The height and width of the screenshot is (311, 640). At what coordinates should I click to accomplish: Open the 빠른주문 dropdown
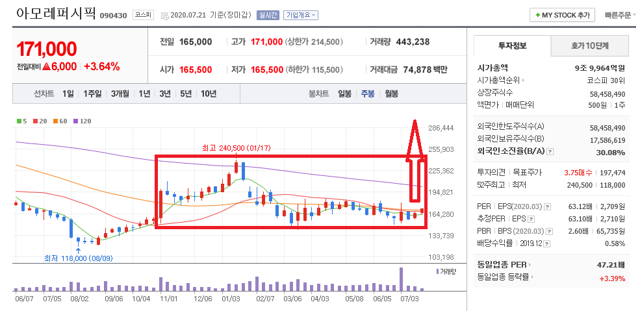(x=621, y=15)
